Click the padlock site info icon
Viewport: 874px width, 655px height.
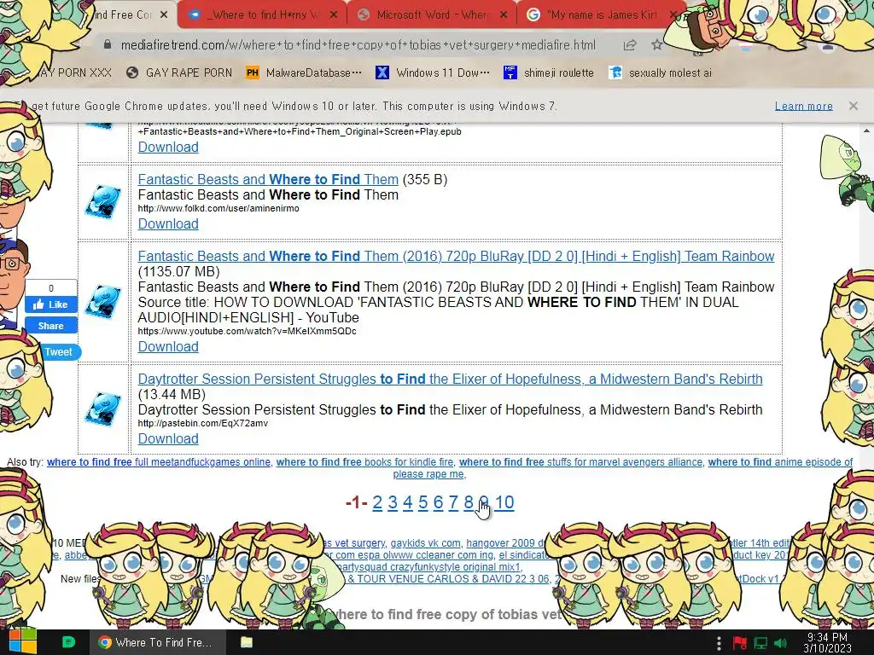(x=108, y=44)
